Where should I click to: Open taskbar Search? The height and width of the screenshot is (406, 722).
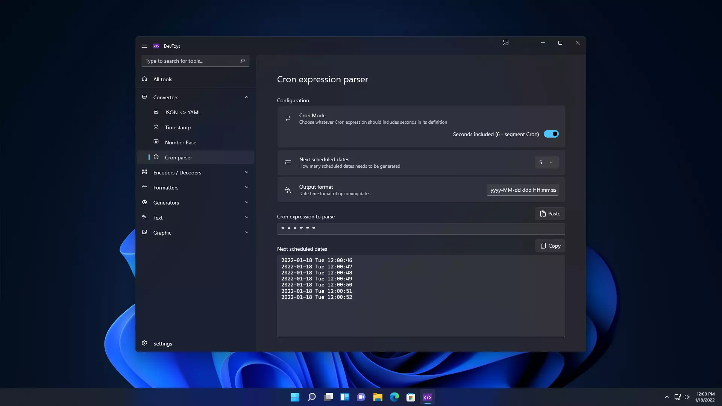pos(312,397)
